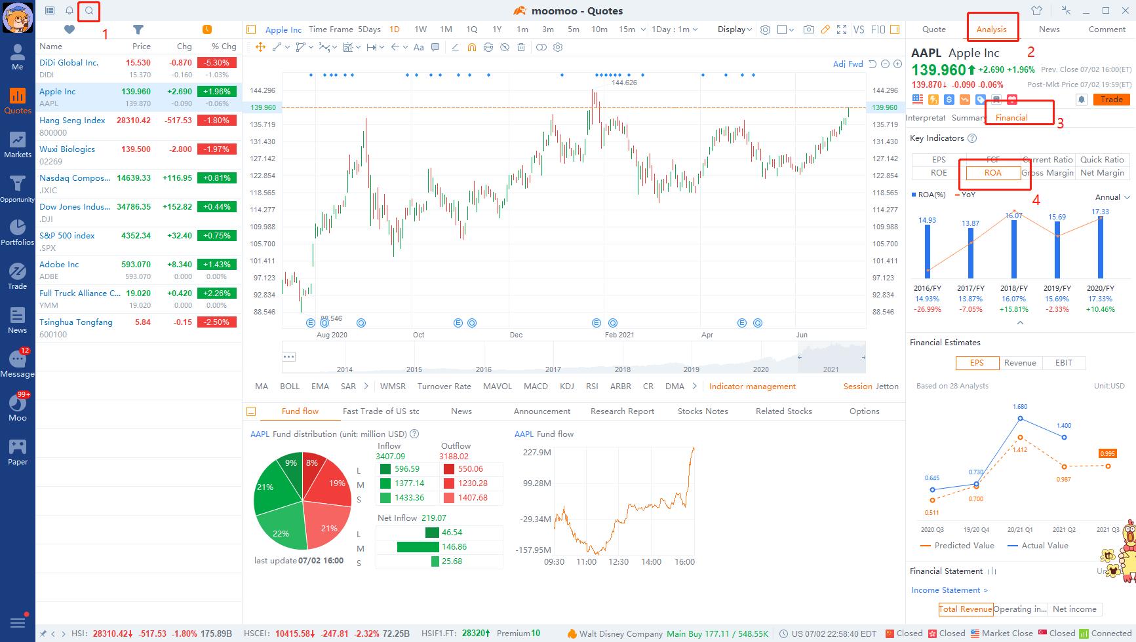The image size is (1136, 642).
Task: Expand more minute timeframes after 15m
Action: pos(642,29)
